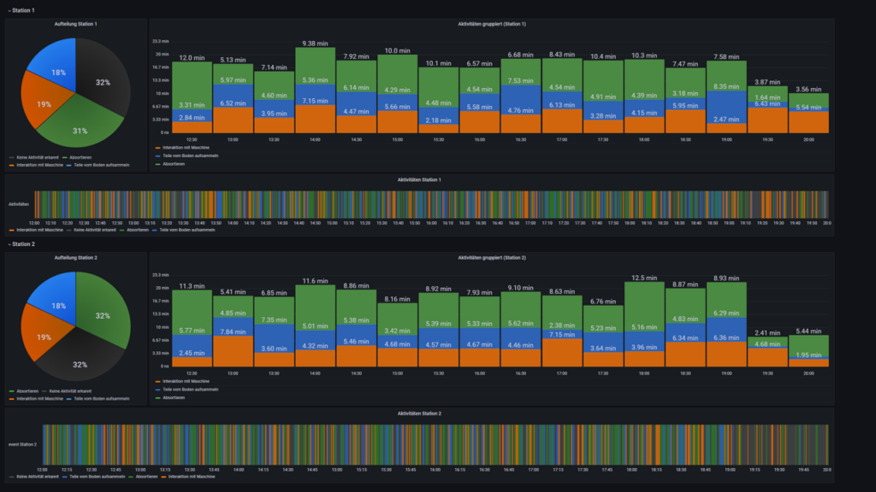Select Absortieren label in Station 1 timeline legend

tap(136, 230)
